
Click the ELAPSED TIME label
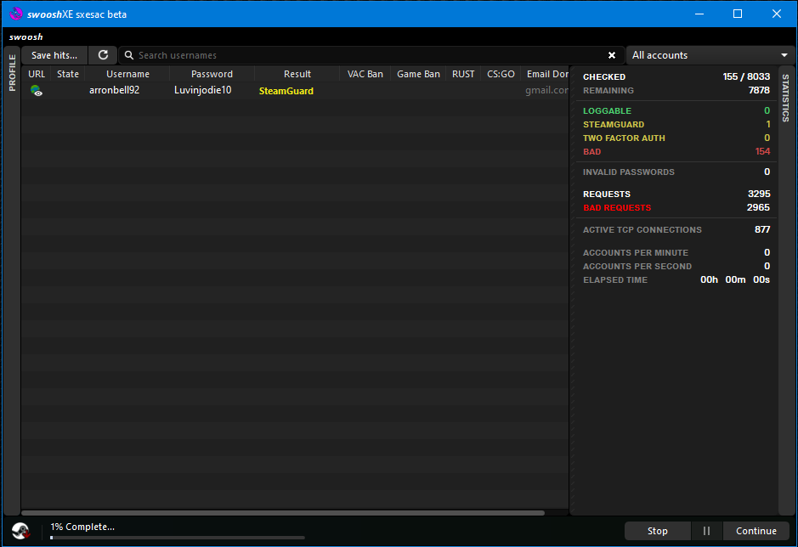coord(615,279)
